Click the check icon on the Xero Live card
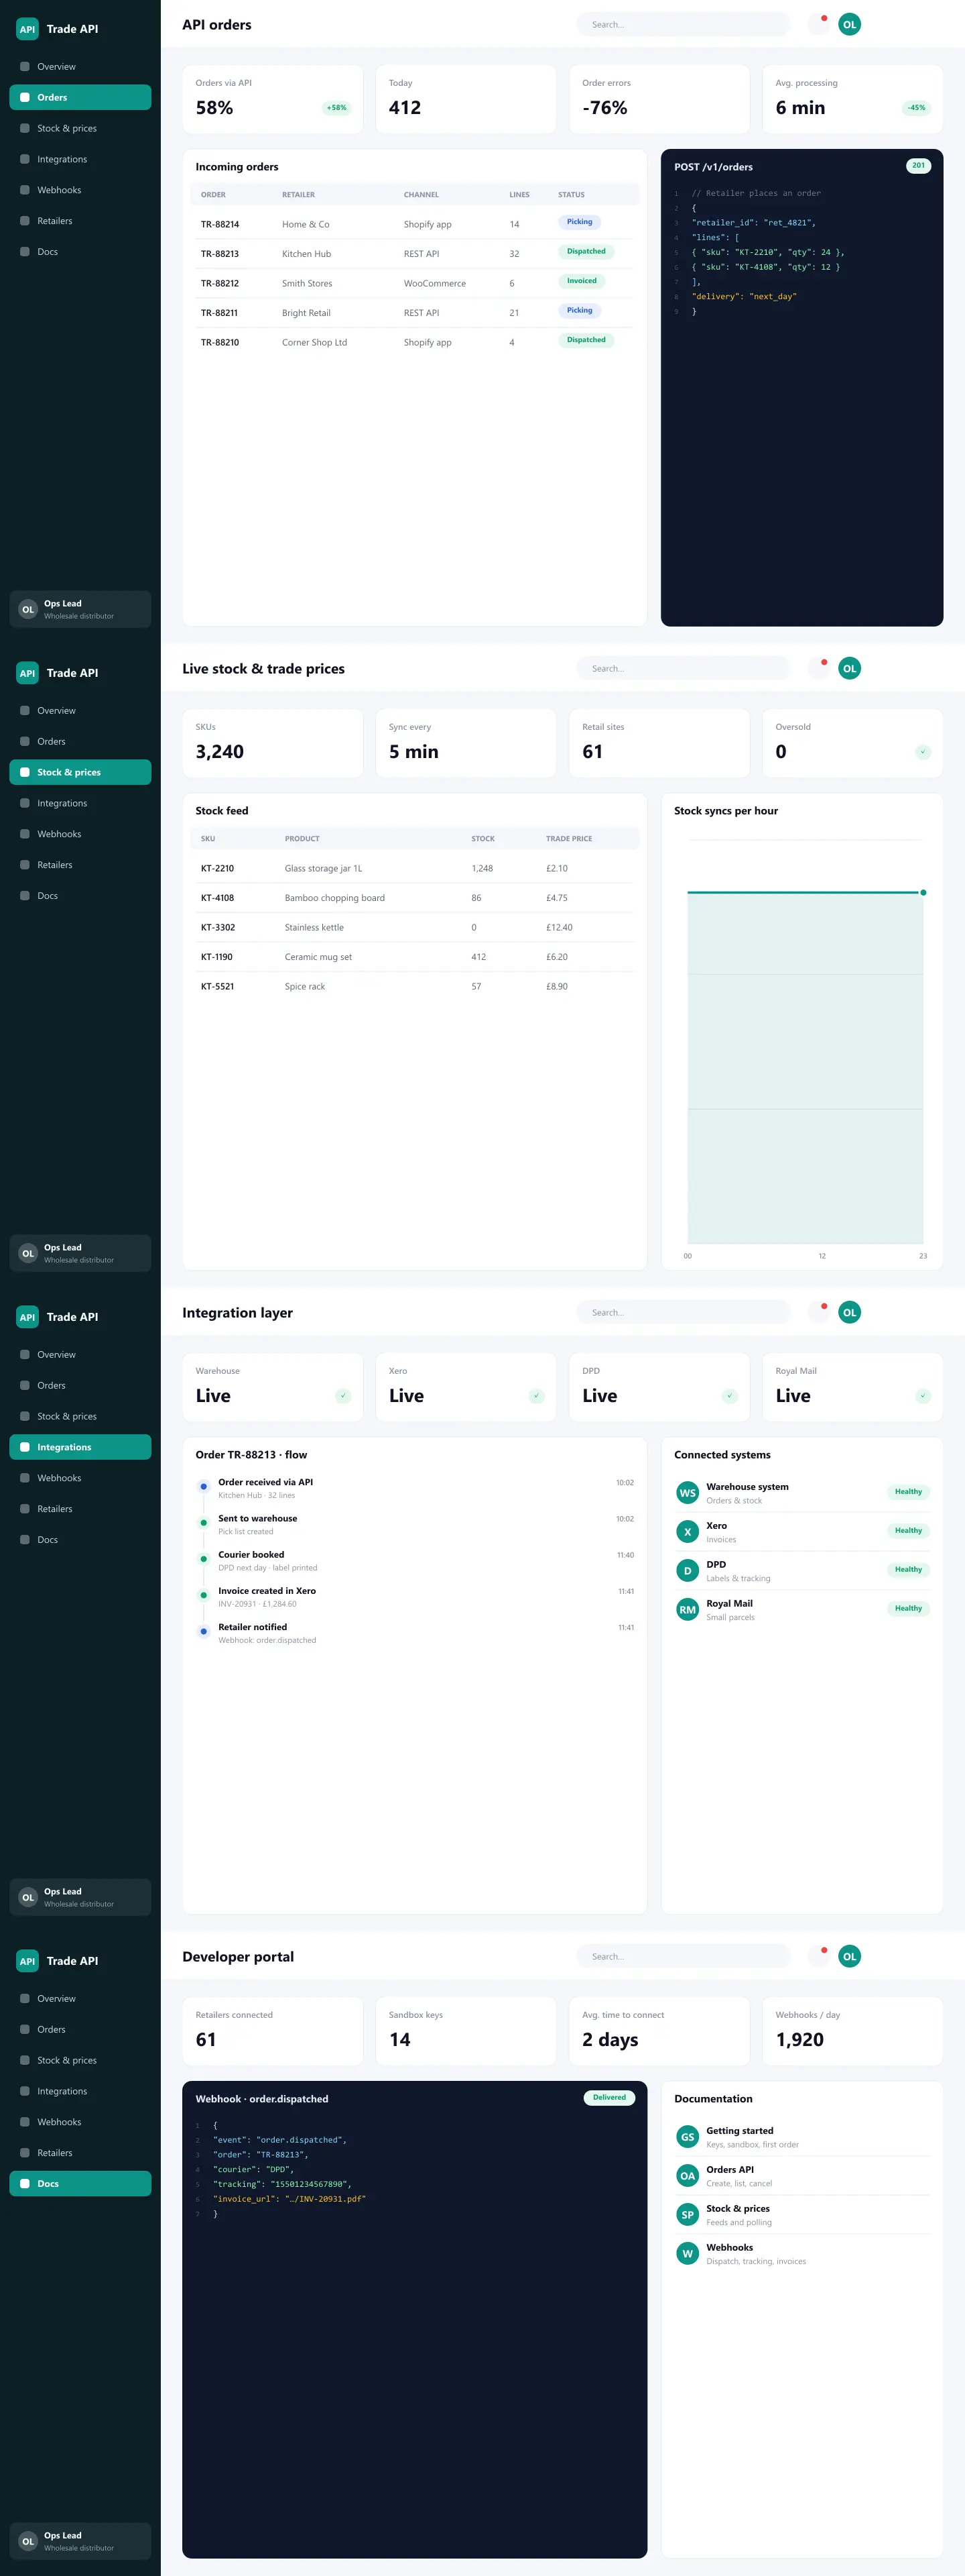 [x=536, y=1396]
